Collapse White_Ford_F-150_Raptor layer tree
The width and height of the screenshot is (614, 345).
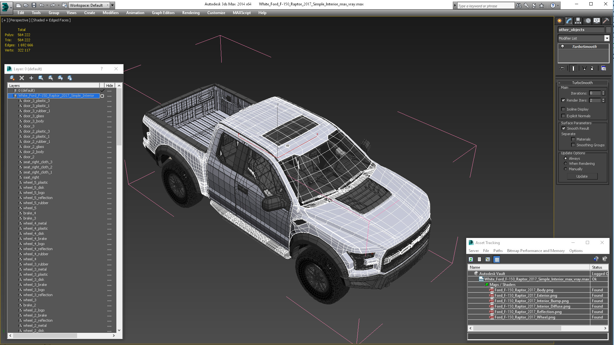point(10,96)
